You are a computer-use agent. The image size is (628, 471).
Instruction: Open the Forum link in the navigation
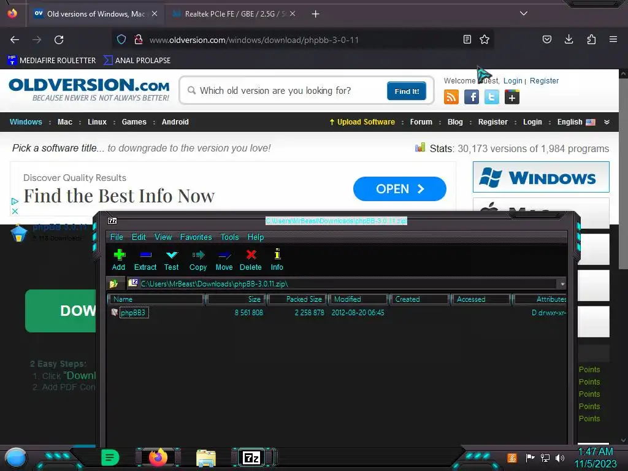[x=421, y=122]
